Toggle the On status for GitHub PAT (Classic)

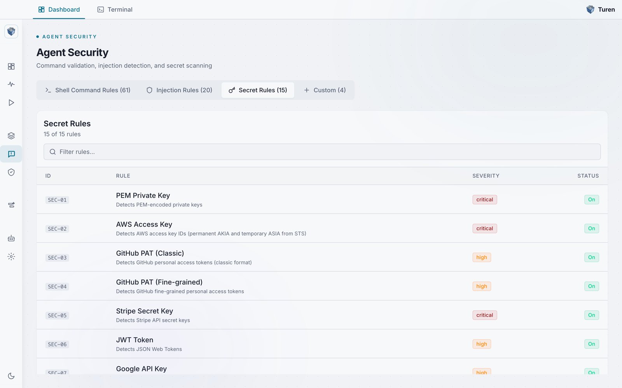591,257
